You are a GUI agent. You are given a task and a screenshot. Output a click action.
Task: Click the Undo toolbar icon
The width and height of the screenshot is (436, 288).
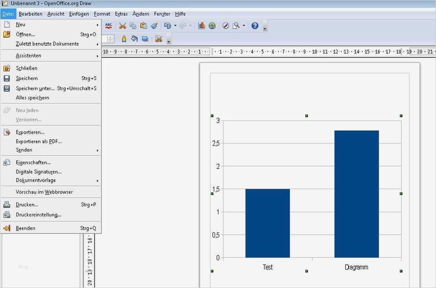coord(167,25)
